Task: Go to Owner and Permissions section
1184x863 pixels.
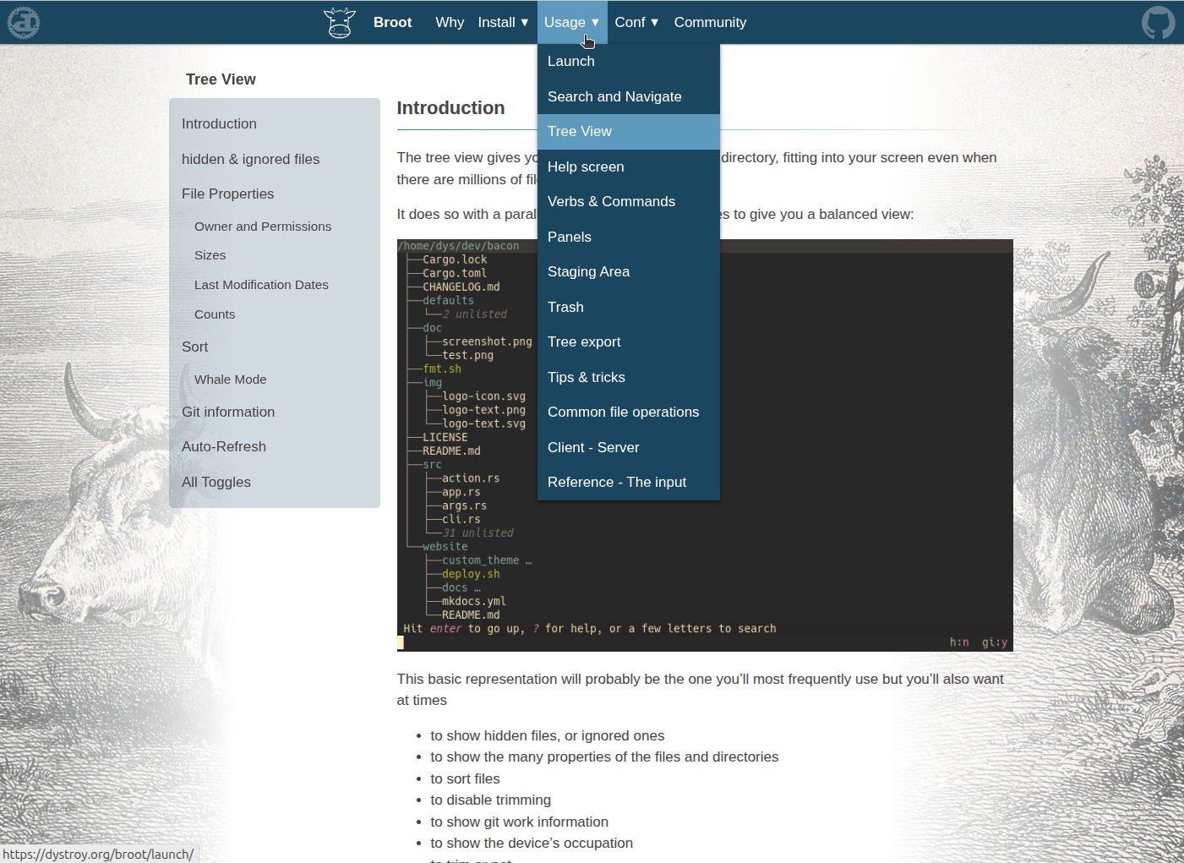Action: (263, 227)
